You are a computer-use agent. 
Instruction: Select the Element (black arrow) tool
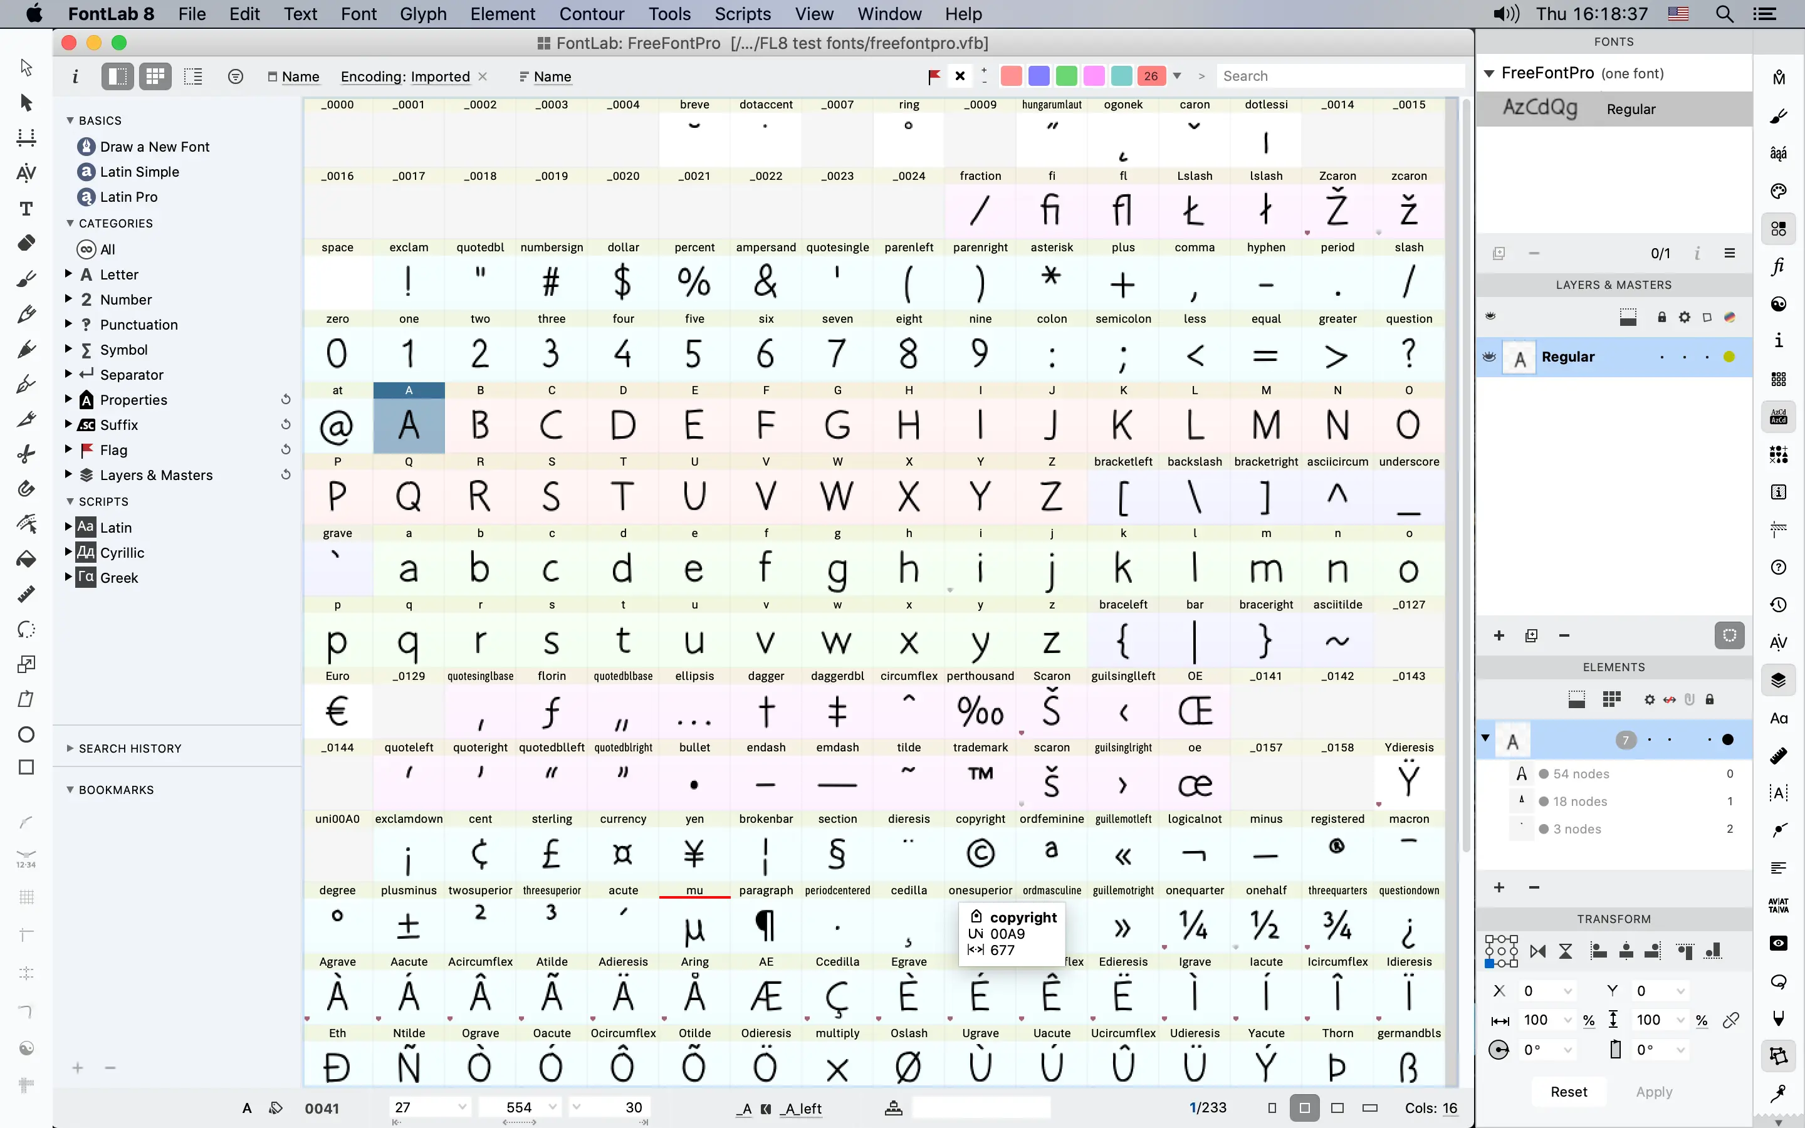coord(26,102)
